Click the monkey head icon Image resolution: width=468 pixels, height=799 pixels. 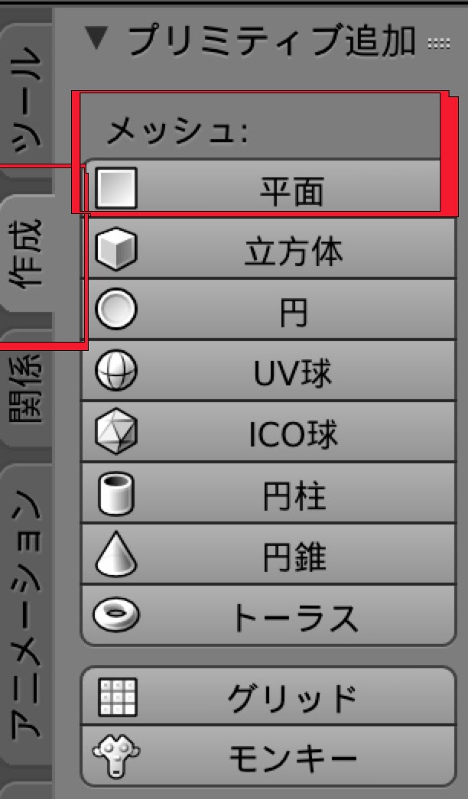click(x=115, y=758)
